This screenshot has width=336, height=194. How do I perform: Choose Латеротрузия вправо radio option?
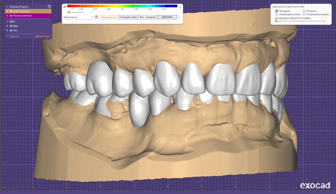point(304,14)
